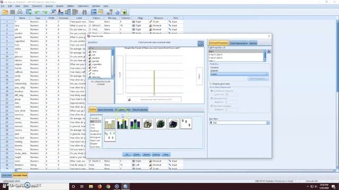Image resolution: width=339 pixels, height=190 pixels.
Task: Click the Paste button in Chart Builder
Action: [x=137, y=155]
